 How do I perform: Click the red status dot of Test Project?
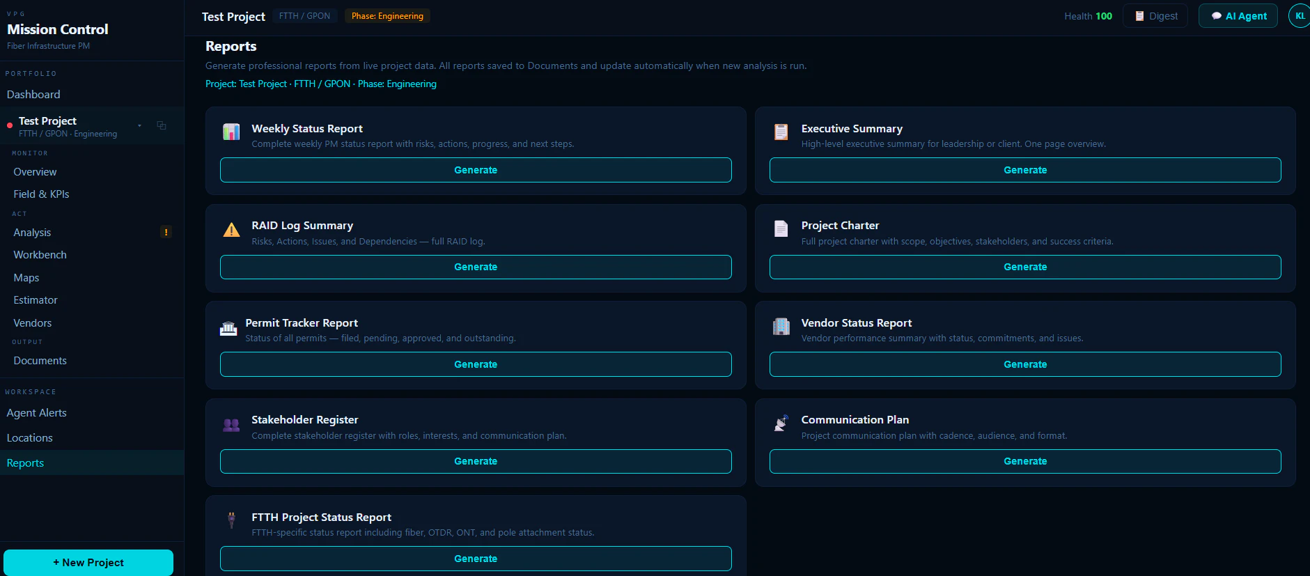coord(10,125)
